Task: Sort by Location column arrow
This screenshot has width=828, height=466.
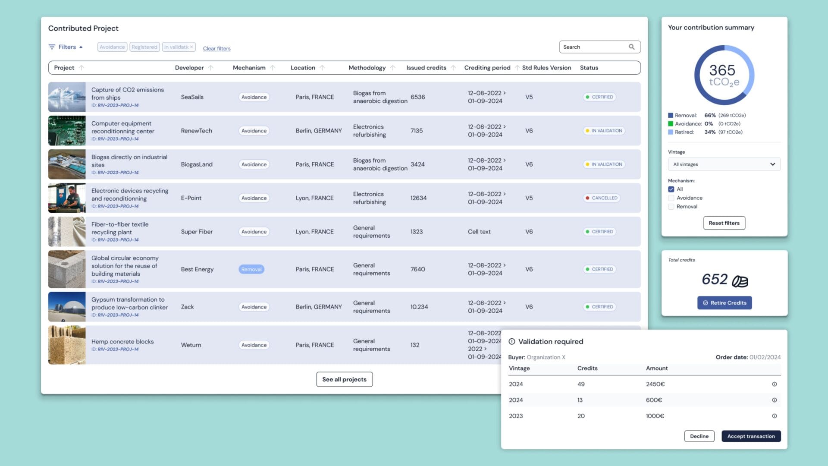Action: click(x=322, y=68)
